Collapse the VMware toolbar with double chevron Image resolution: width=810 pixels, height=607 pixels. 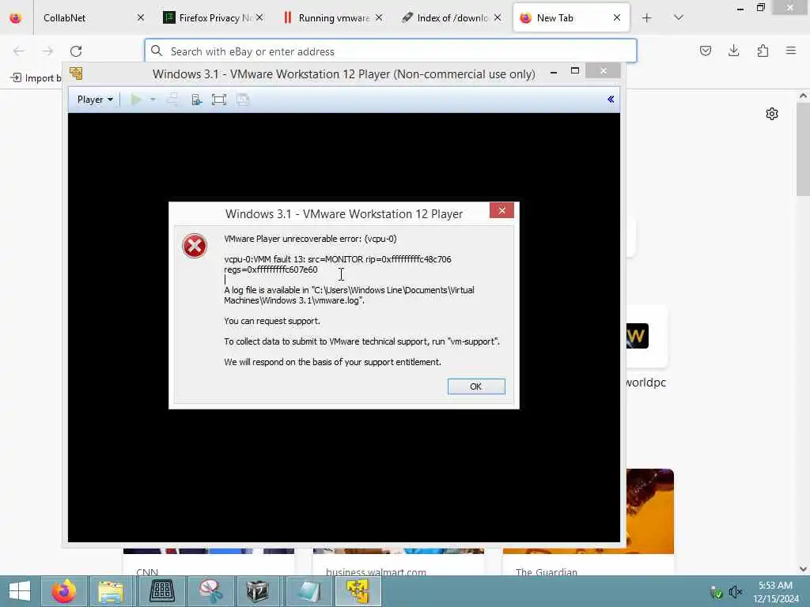[x=611, y=99]
